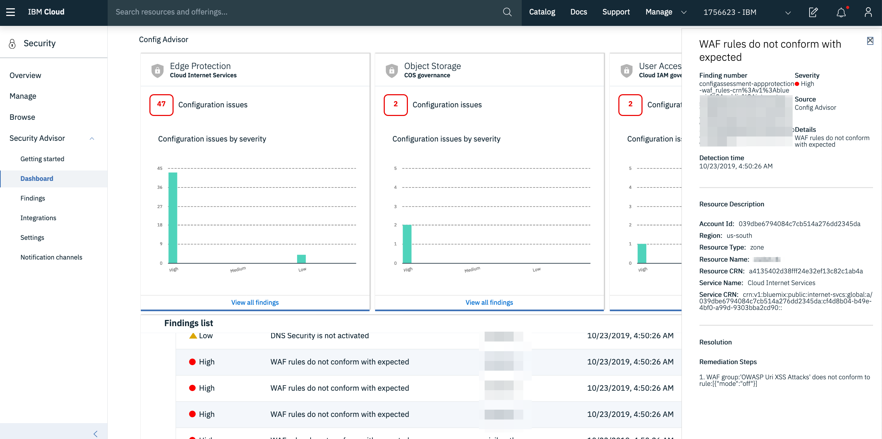
Task: Open the hamburger navigation menu
Action: [10, 12]
